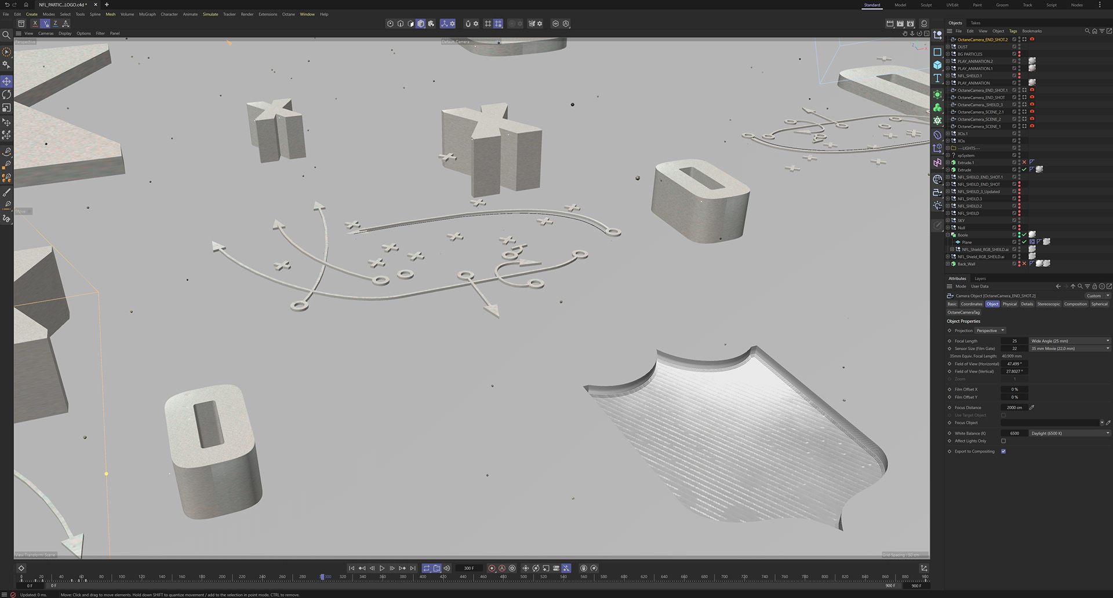Image resolution: width=1113 pixels, height=598 pixels.
Task: Switch to the Takes tab
Action: 976,23
